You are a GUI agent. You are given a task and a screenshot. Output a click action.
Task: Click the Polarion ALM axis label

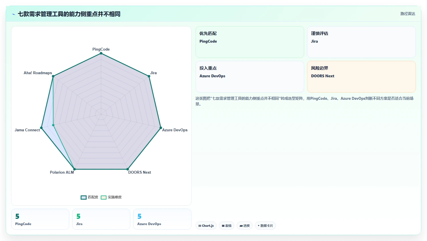pyautogui.click(x=62, y=173)
